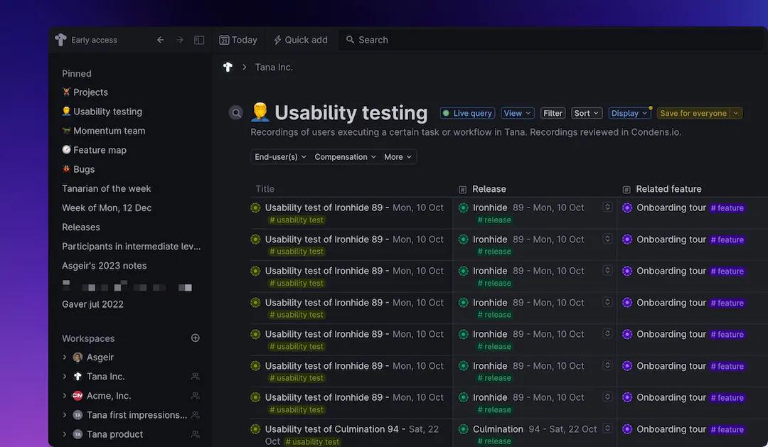This screenshot has height=447, width=768.
Task: Open Culmination release row stepper
Action: [x=607, y=429]
